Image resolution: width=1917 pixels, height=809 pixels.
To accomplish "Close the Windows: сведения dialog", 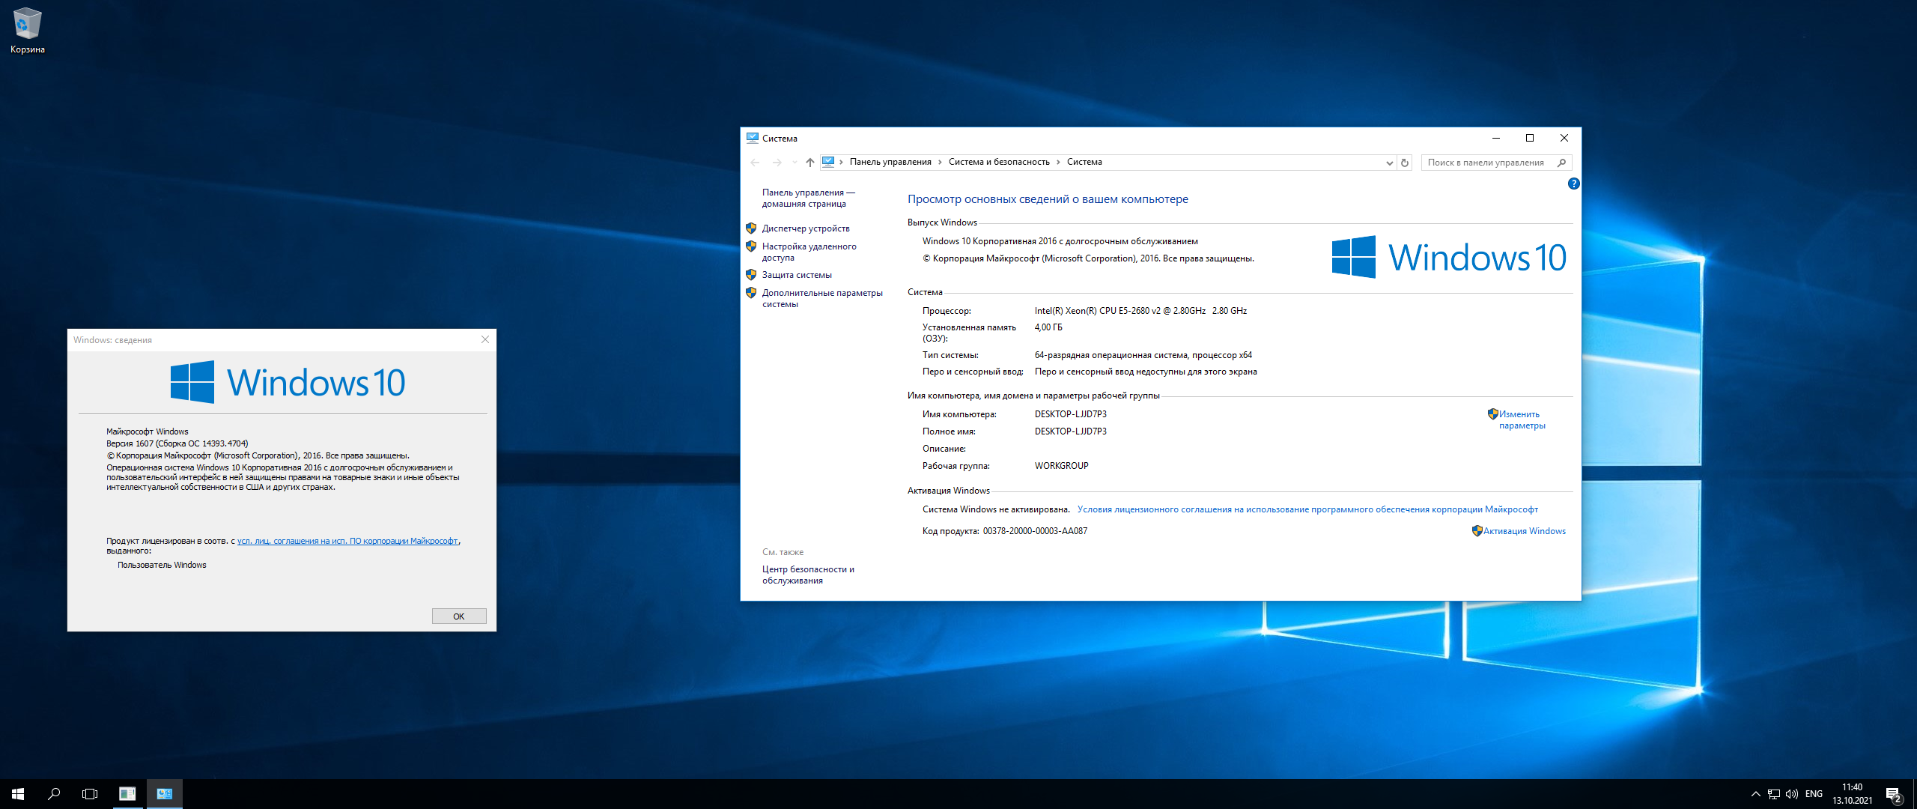I will click(x=485, y=339).
